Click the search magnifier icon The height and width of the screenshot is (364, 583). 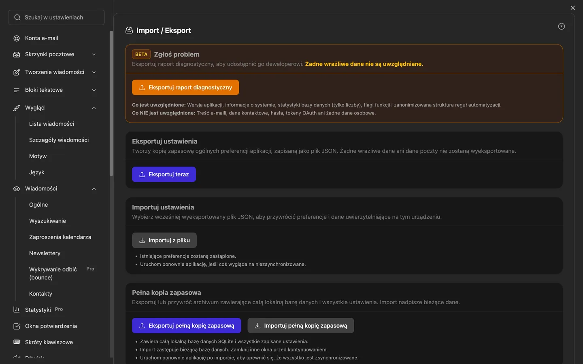(17, 17)
